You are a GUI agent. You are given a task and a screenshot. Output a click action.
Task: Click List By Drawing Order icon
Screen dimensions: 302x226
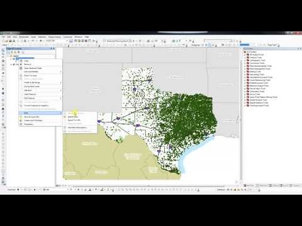(9, 52)
